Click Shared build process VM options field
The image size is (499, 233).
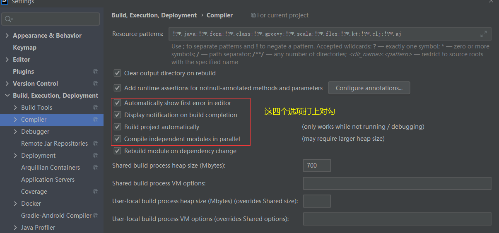(397, 183)
